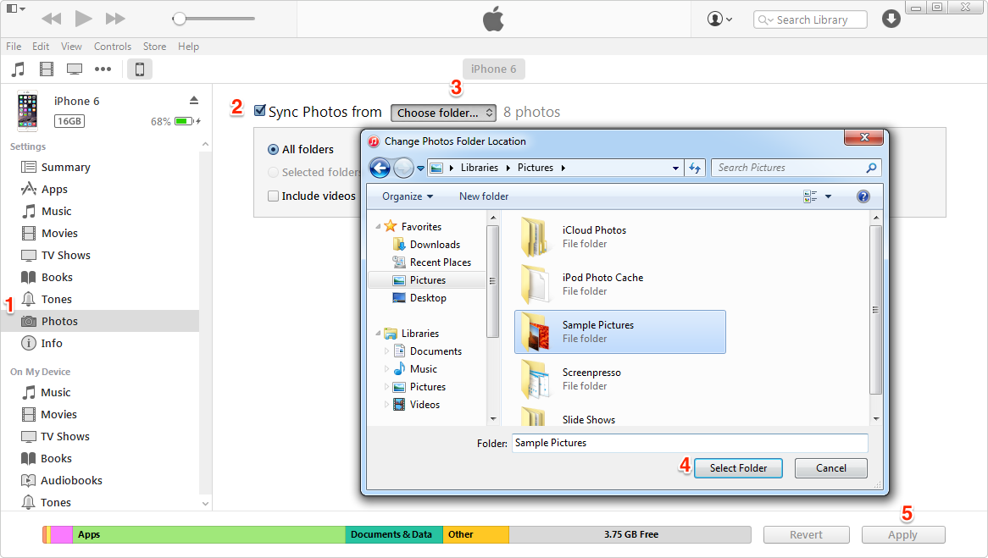Select the iCloud Photos folder
988x558 pixels.
point(620,237)
